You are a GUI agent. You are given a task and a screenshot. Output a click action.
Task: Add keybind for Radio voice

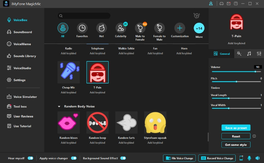[x=69, y=53]
